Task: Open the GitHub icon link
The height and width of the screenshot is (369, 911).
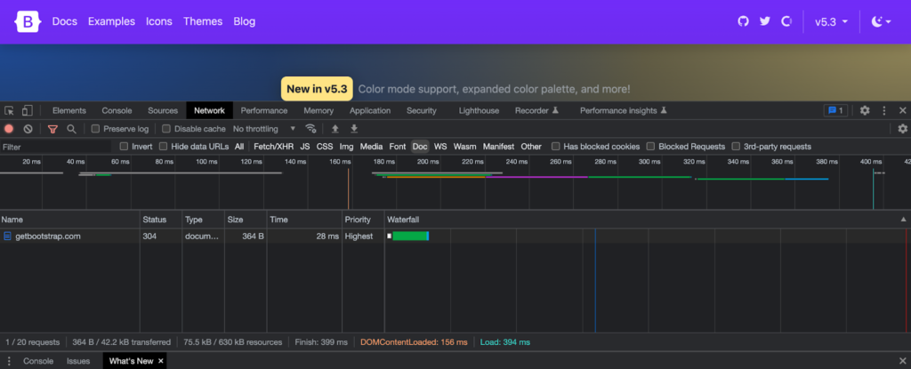Action: point(743,21)
